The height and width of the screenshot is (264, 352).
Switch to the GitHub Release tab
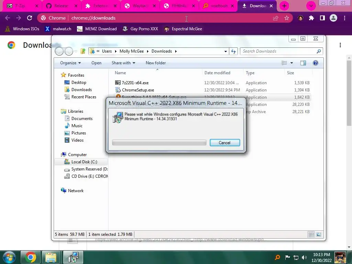coord(61,6)
